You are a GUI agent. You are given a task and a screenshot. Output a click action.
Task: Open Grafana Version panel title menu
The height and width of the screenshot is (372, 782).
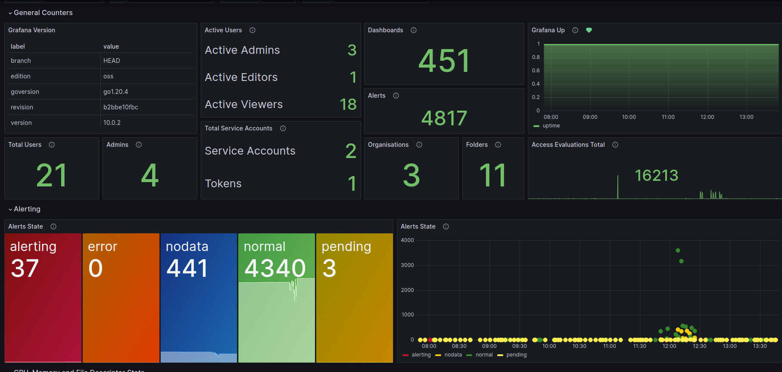point(31,30)
